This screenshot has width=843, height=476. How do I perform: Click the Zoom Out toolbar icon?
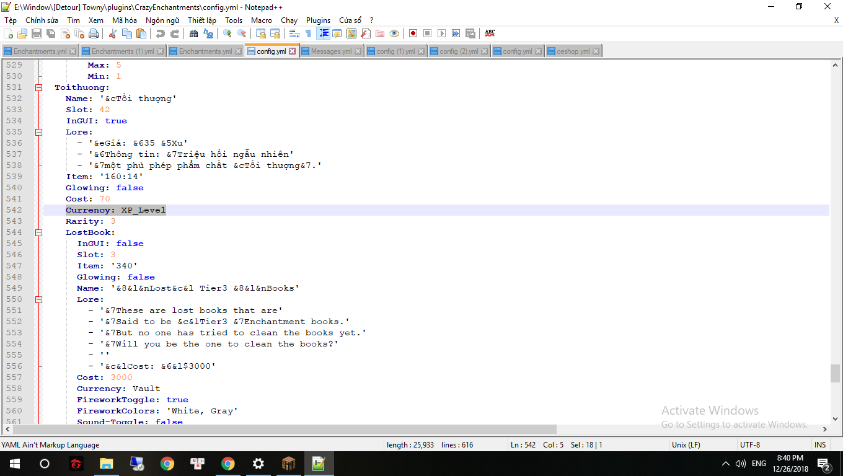point(242,33)
